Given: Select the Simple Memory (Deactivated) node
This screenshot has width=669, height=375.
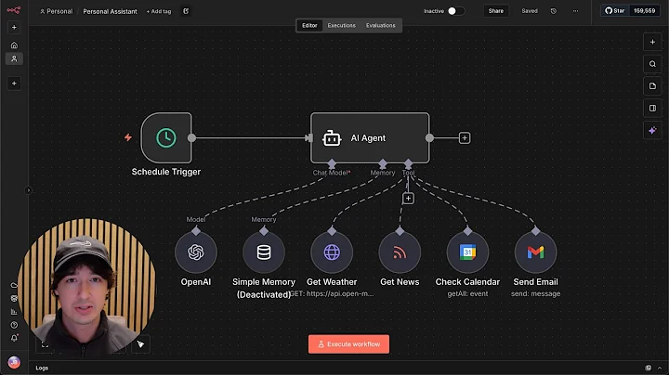Looking at the screenshot, I should point(264,252).
